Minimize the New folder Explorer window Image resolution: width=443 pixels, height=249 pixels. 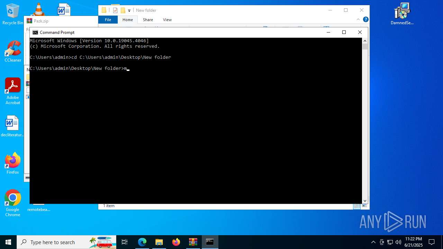330,10
